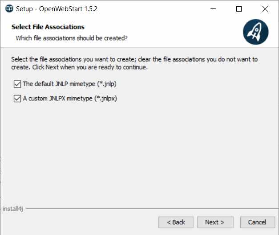
Task: Uncheck the default JNLP mimetype checkbox
Action: 17,84
